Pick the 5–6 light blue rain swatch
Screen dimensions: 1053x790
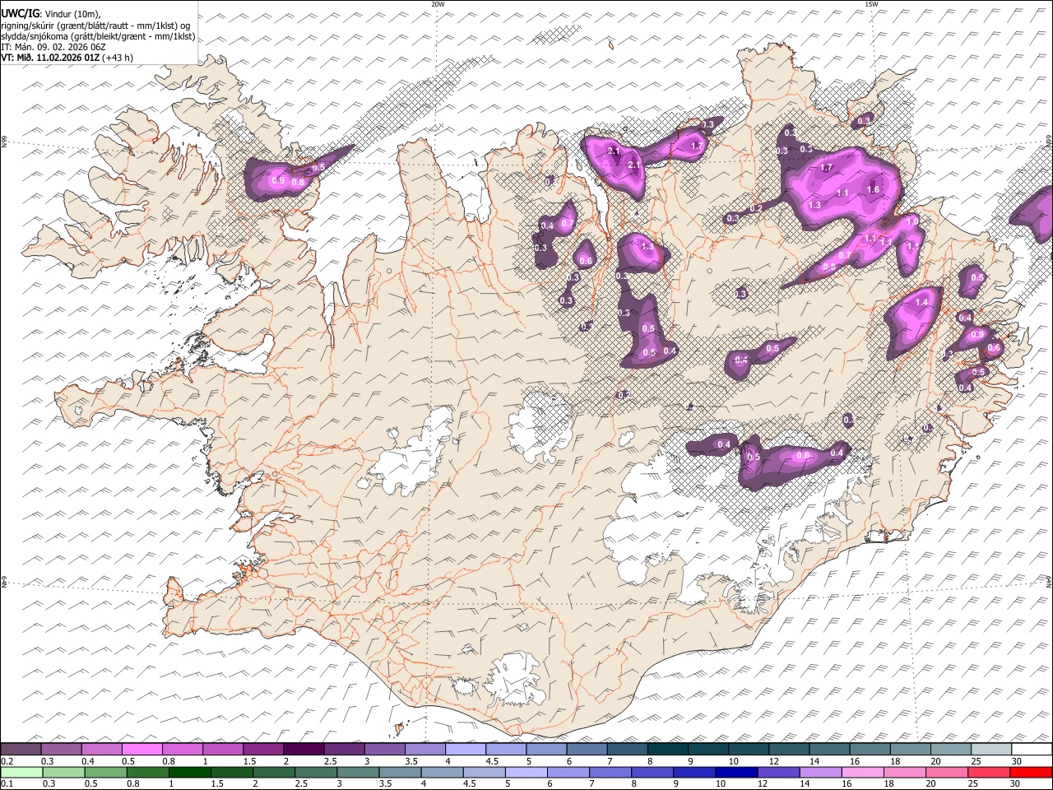pos(526,772)
